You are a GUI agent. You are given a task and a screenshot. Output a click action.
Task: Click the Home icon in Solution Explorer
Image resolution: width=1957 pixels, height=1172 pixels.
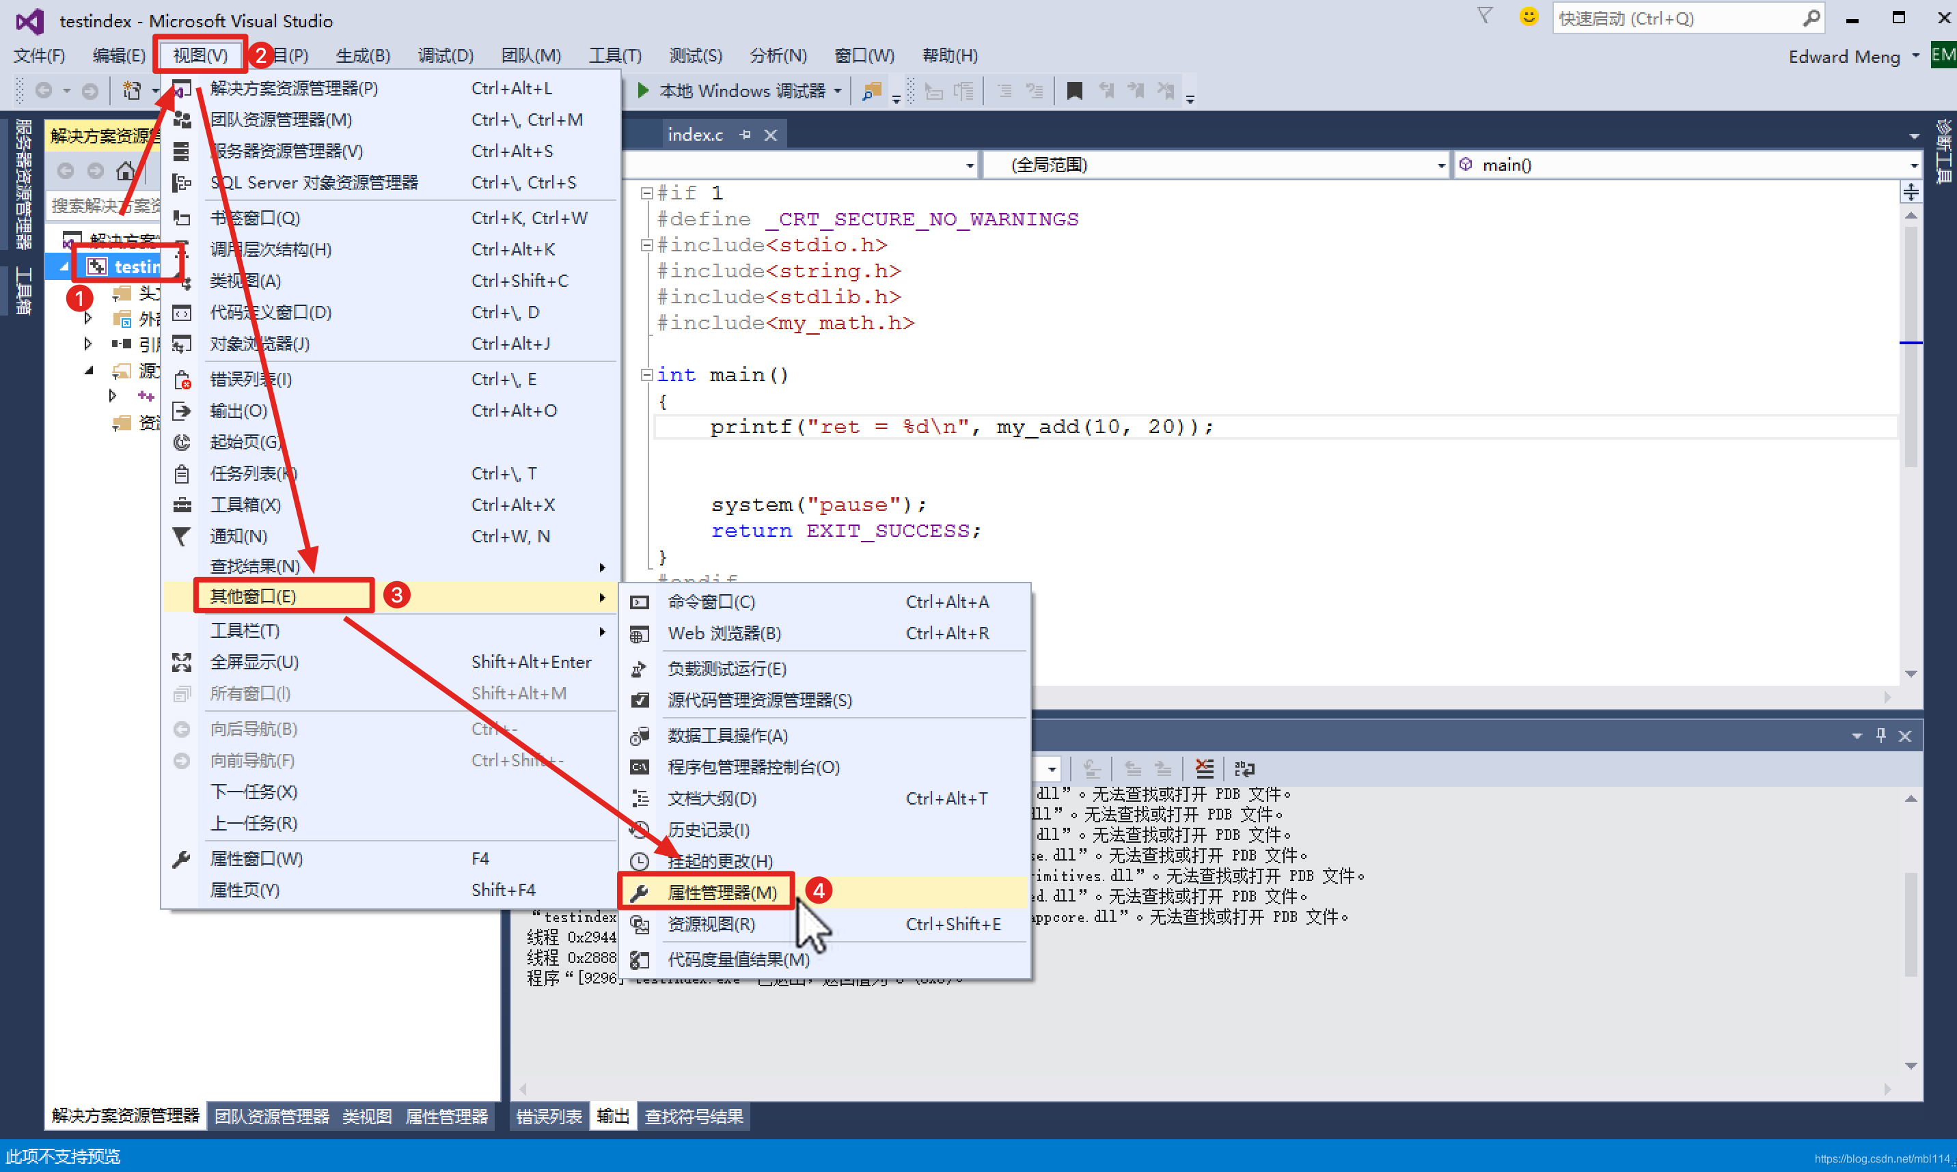[125, 171]
